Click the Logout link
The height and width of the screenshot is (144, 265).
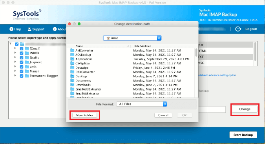[251, 29]
